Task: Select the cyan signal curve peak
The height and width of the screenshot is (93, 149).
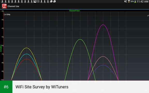Action: click(26, 54)
